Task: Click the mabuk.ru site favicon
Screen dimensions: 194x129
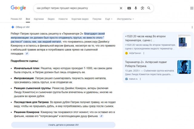Action: (126, 79)
